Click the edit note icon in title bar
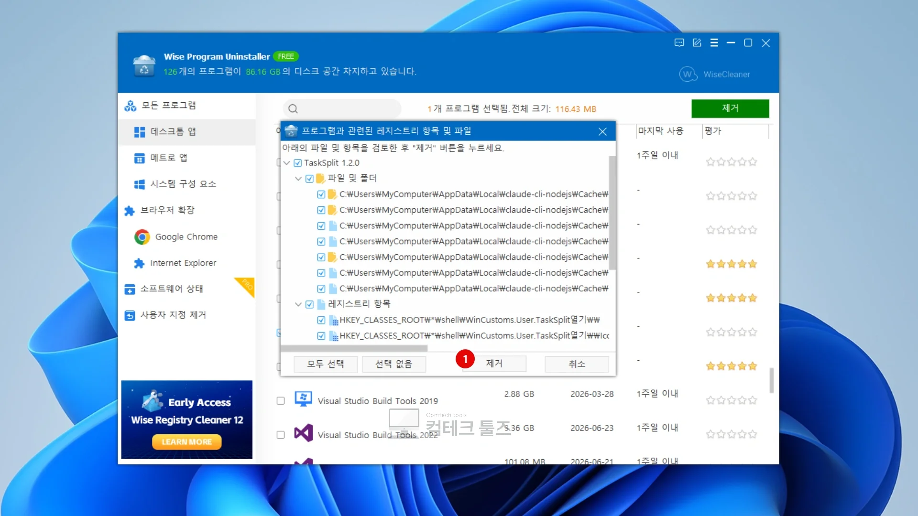This screenshot has height=516, width=918. 697,43
